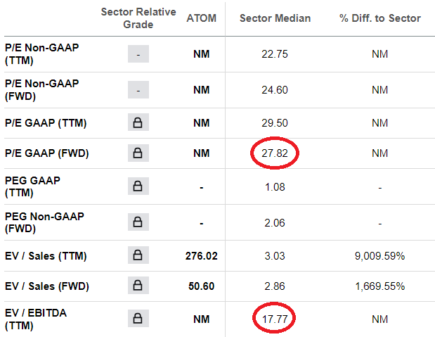
Task: Click the lock icon for PEG Non-GAAP (FWD)
Action: 138,222
